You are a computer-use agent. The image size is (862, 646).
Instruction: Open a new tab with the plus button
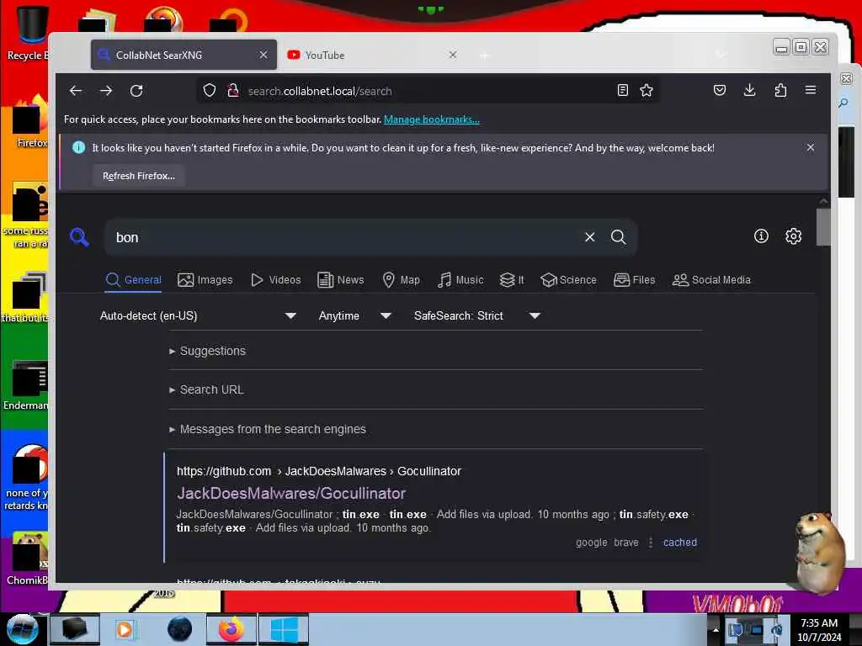(484, 56)
